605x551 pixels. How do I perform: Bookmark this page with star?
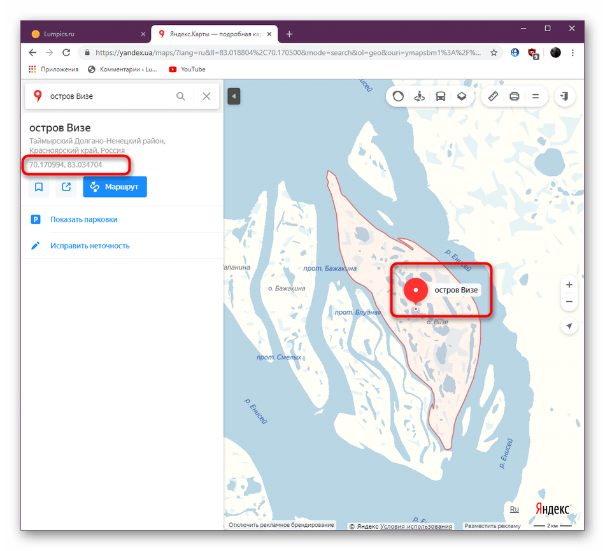tap(494, 52)
